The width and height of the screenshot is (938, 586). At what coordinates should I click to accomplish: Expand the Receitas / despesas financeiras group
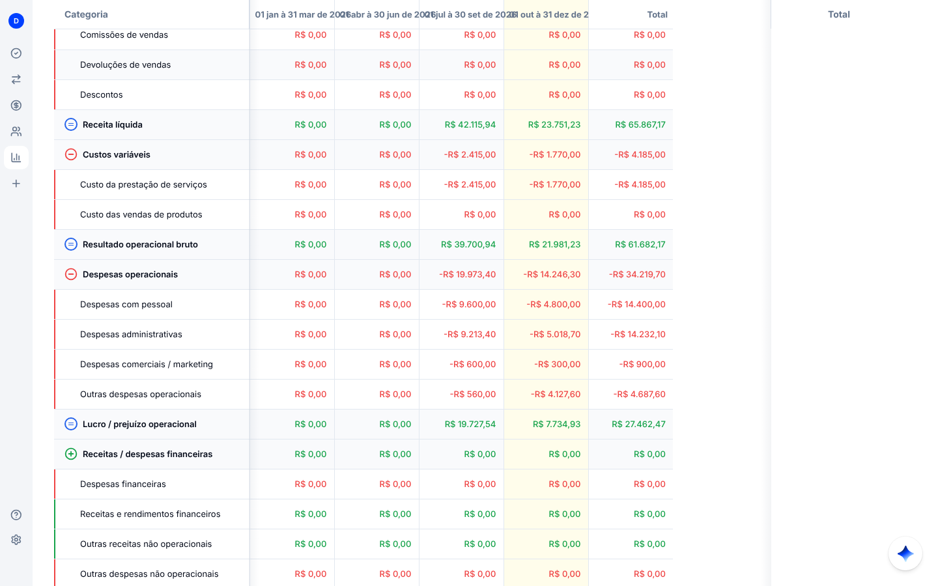point(71,454)
